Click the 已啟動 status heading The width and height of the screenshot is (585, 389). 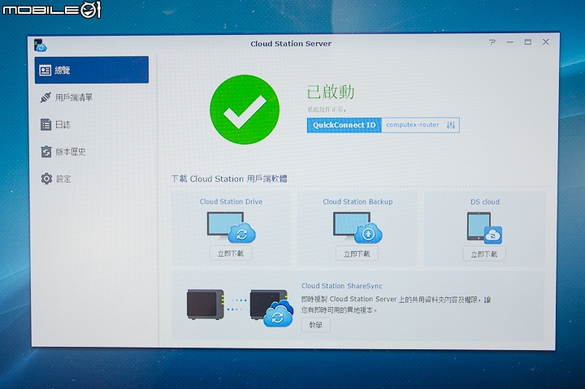331,92
